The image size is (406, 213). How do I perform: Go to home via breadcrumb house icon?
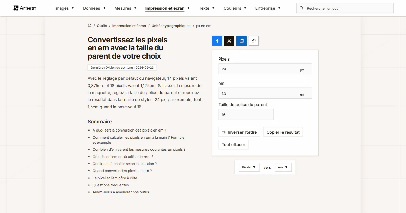pyautogui.click(x=90, y=26)
